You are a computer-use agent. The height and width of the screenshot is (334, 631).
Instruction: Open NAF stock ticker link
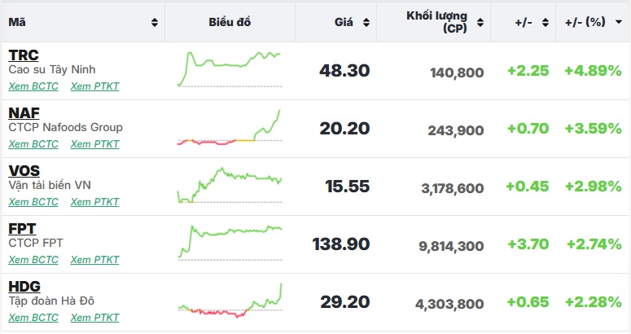click(x=24, y=113)
